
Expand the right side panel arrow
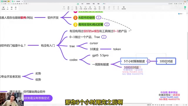pyautogui.click(x=187, y=13)
